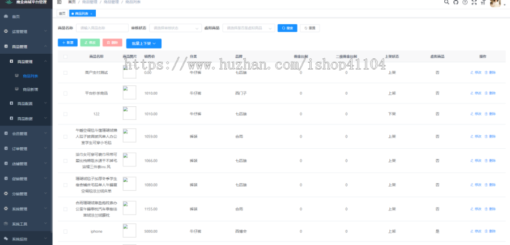Screen dimensions: 510x245
Task: Switch to the 首页 page tab
Action: [62, 14]
